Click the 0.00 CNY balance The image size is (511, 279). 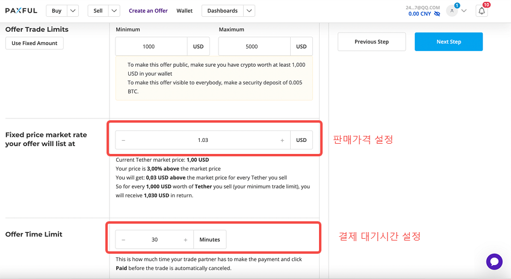(x=420, y=14)
